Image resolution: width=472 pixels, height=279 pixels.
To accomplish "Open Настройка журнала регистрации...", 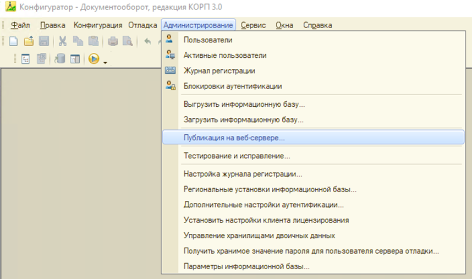I will pyautogui.click(x=314, y=174).
